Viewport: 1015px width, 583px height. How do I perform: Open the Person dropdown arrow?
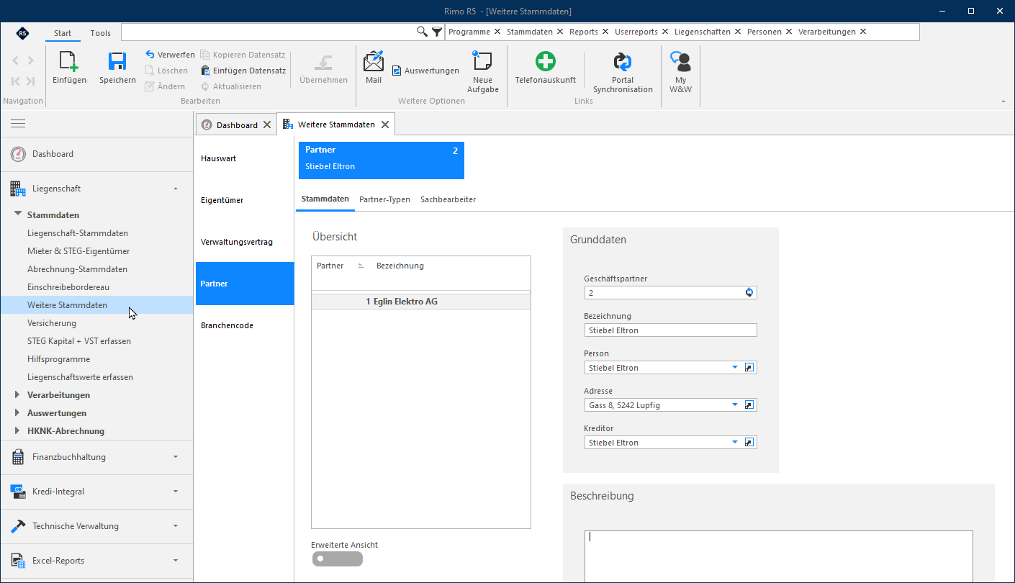735,367
